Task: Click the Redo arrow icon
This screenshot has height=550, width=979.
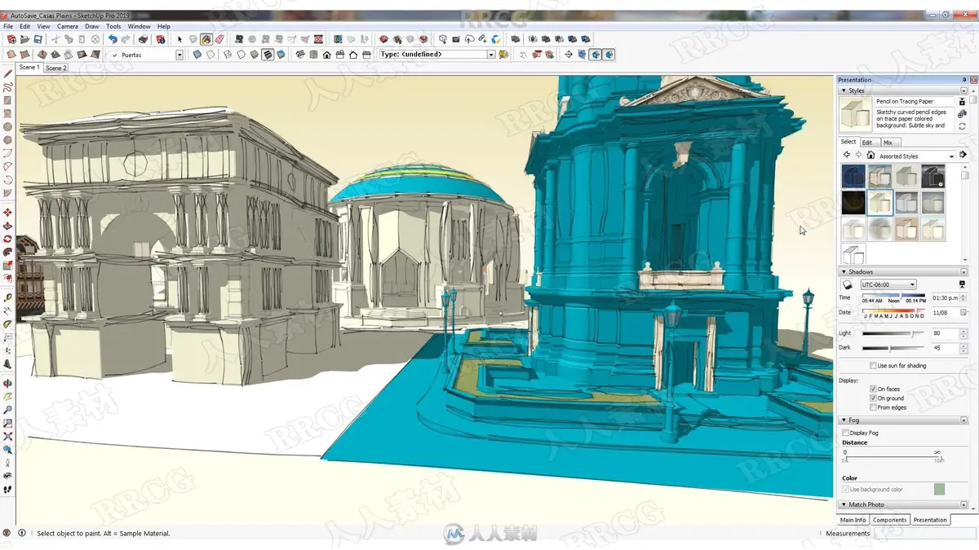Action: [126, 39]
